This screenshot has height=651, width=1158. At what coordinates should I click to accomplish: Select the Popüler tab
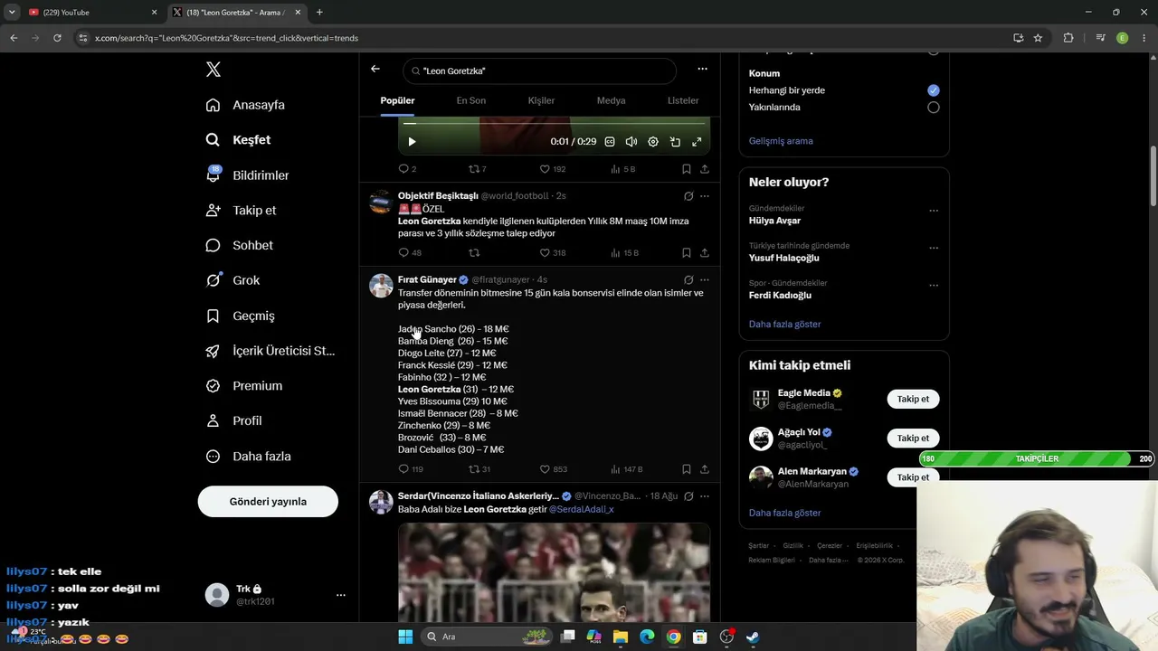click(397, 100)
